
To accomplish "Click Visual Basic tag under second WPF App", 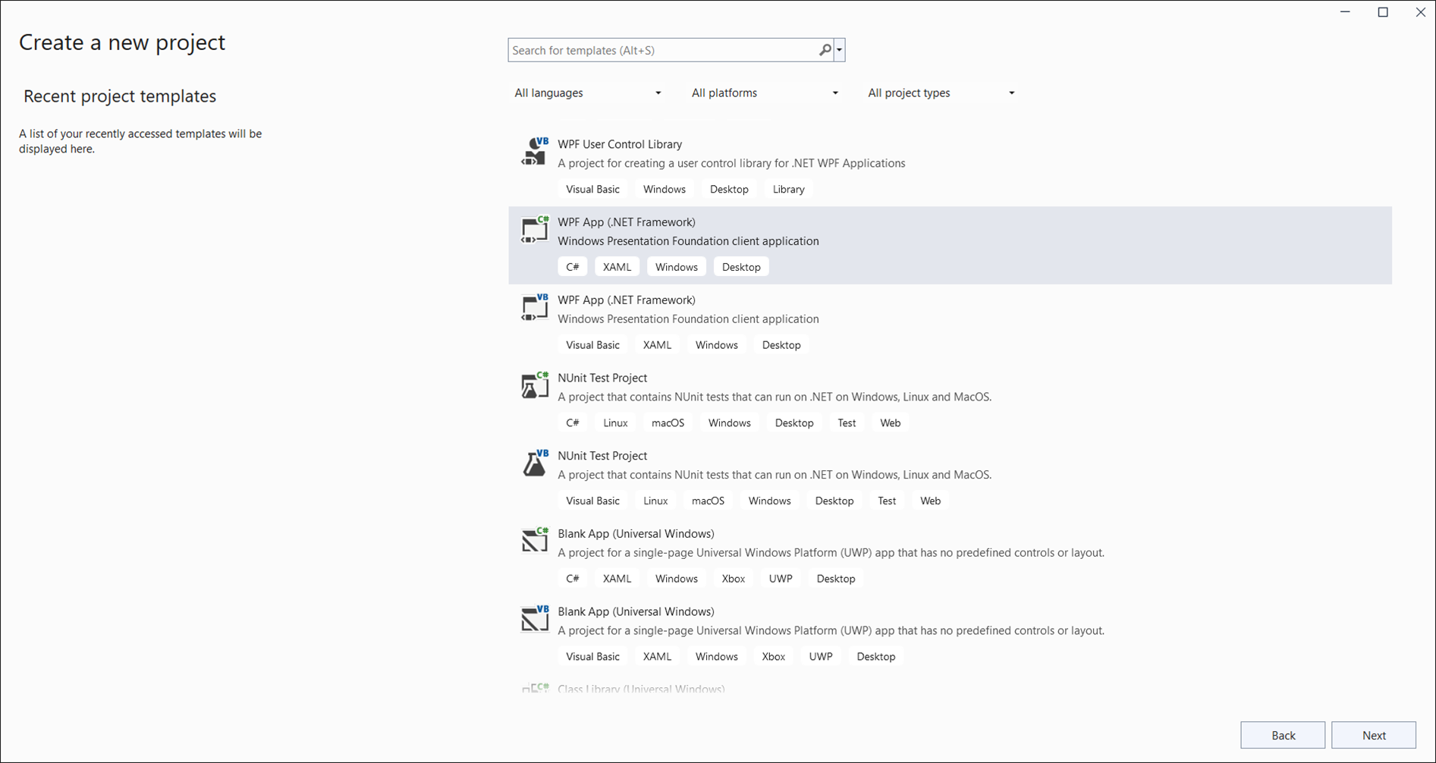I will [592, 345].
